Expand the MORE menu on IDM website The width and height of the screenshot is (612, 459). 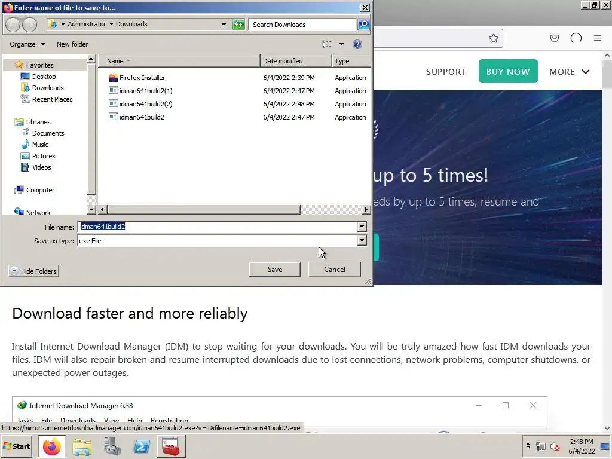[569, 72]
